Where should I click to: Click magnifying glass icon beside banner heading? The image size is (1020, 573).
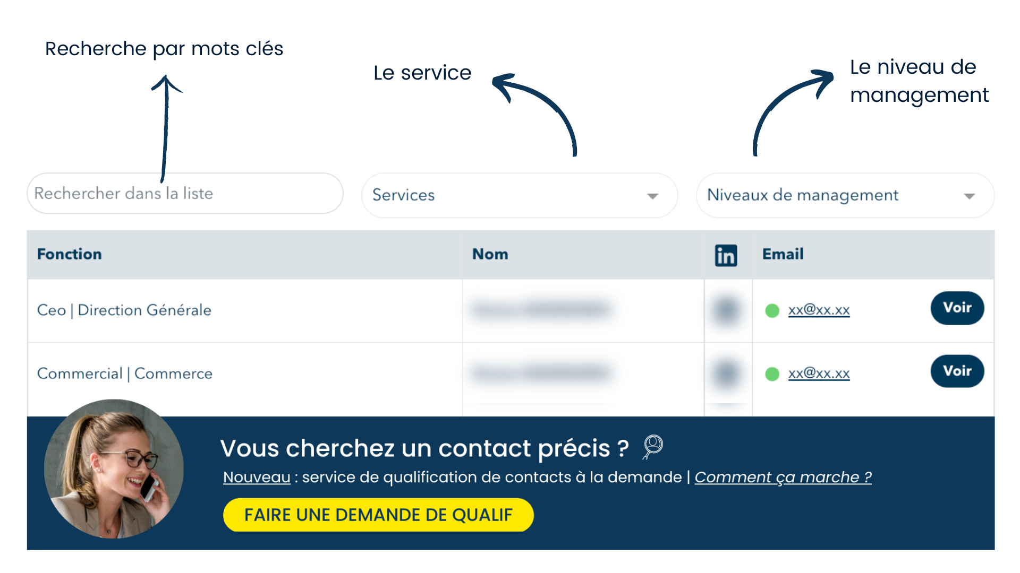653,447
